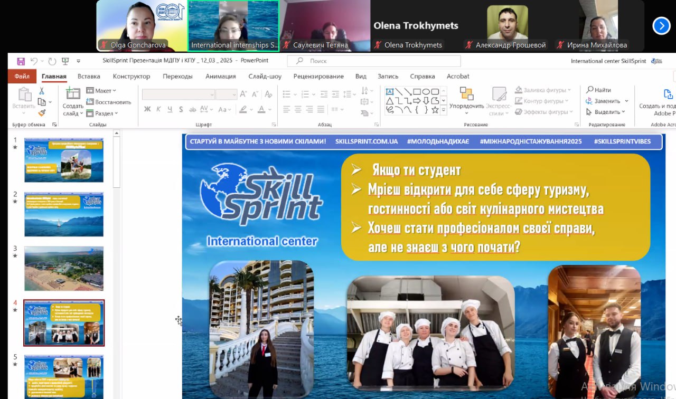The height and width of the screenshot is (399, 676).
Task: Toggle italic К formatting
Action: (158, 109)
